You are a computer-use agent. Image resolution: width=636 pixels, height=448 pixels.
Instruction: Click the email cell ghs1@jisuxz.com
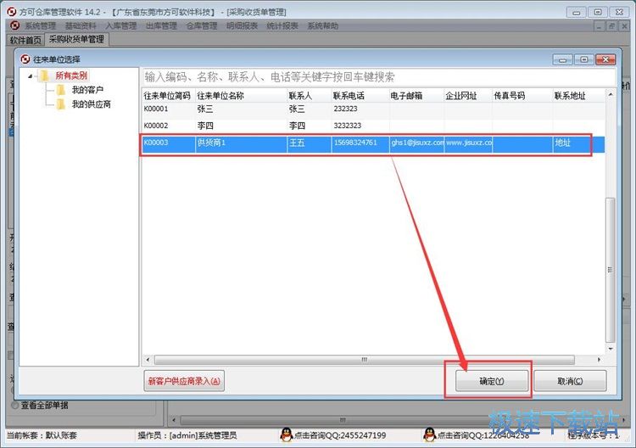[x=416, y=143]
